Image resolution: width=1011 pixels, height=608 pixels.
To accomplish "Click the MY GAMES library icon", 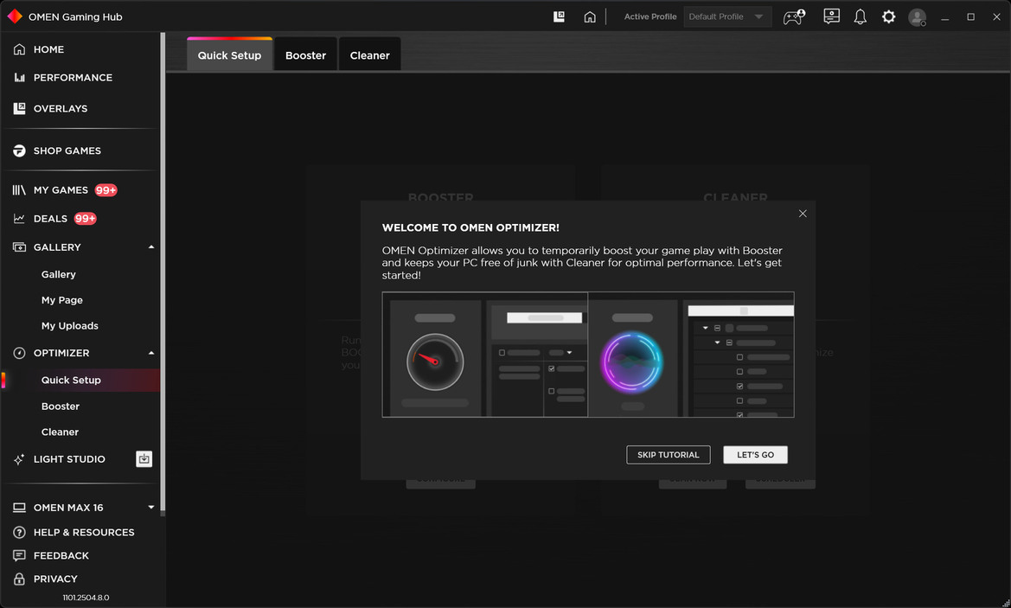I will [x=19, y=190].
